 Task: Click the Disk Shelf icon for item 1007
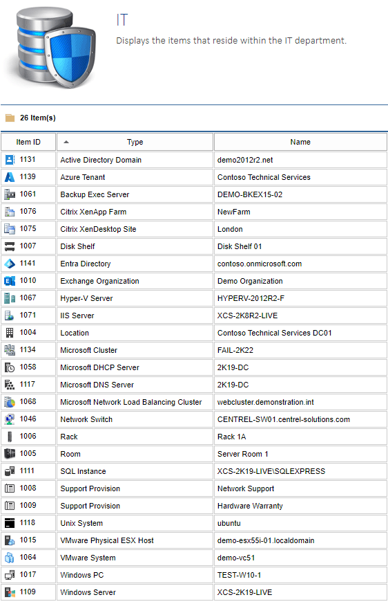pyautogui.click(x=10, y=246)
